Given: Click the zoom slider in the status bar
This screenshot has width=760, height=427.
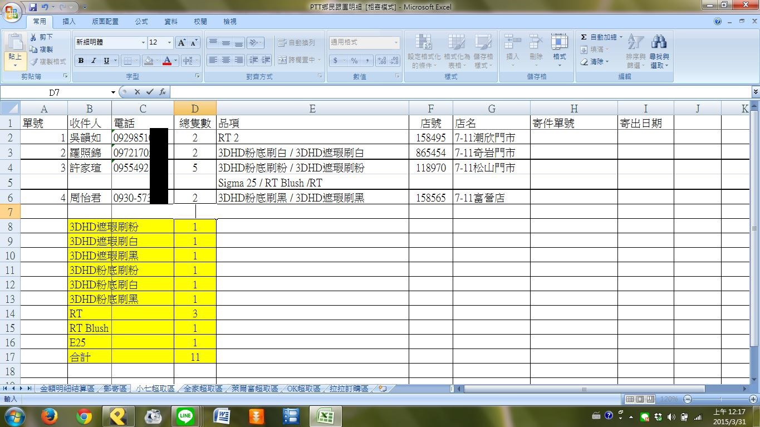Looking at the screenshot, I should (720, 399).
